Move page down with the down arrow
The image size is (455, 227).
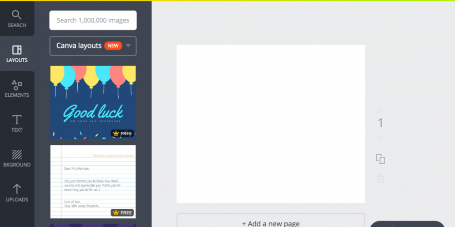tap(380, 139)
